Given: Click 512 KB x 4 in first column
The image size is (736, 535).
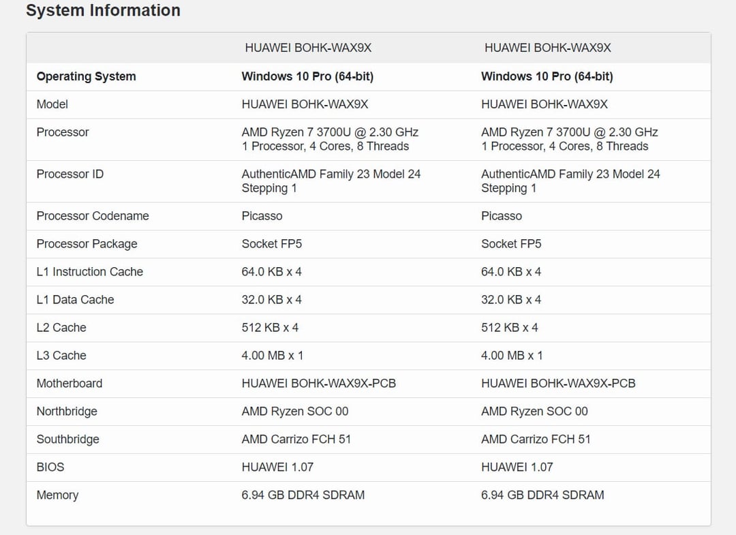Looking at the screenshot, I should point(270,328).
